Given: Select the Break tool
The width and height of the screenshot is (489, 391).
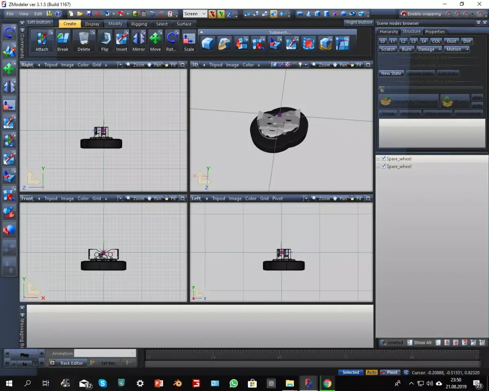Looking at the screenshot, I should click(x=63, y=41).
